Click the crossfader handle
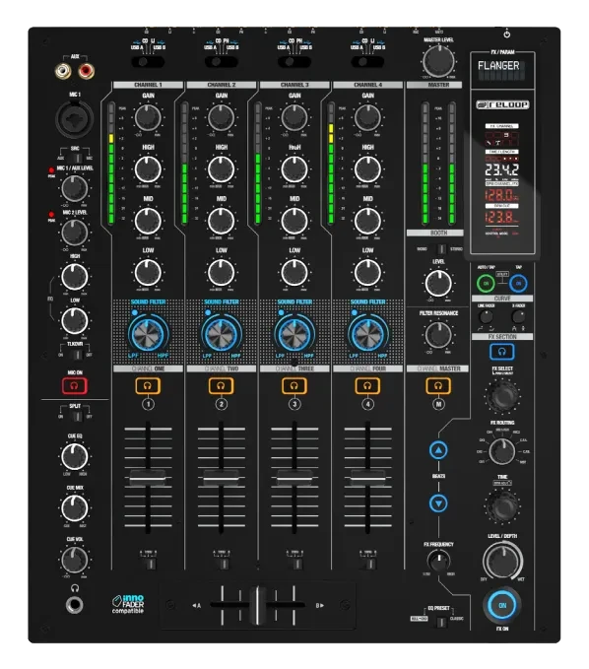Image resolution: width=589 pixels, height=669 pixels. [258, 605]
